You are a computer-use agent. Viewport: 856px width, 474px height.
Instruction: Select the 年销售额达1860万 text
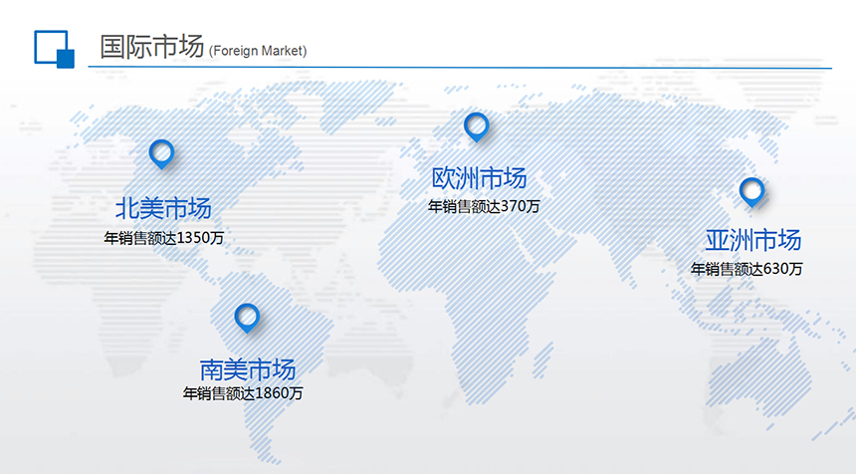243,393
